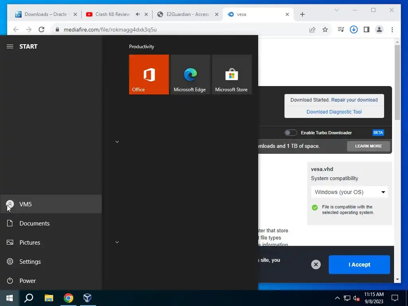Click the Windows Start button
Screen dimensions: 408x306
[10, 298]
